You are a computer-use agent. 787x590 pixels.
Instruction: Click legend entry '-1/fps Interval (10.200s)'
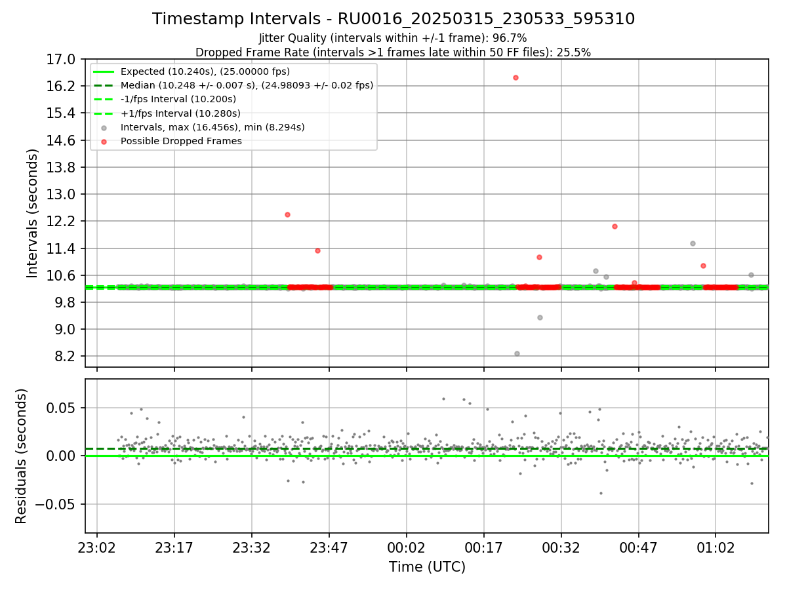pyautogui.click(x=178, y=99)
